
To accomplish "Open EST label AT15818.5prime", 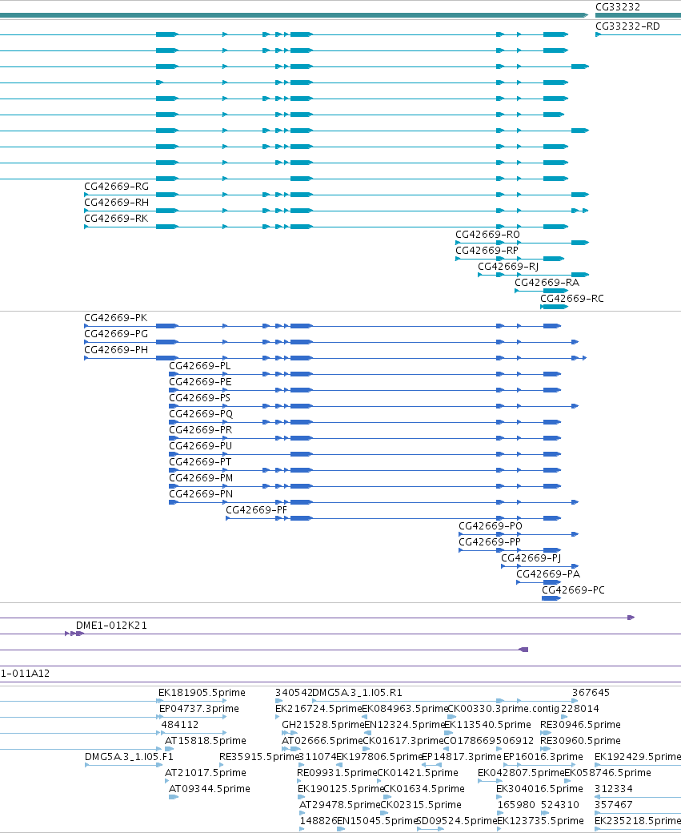I will [x=206, y=741].
